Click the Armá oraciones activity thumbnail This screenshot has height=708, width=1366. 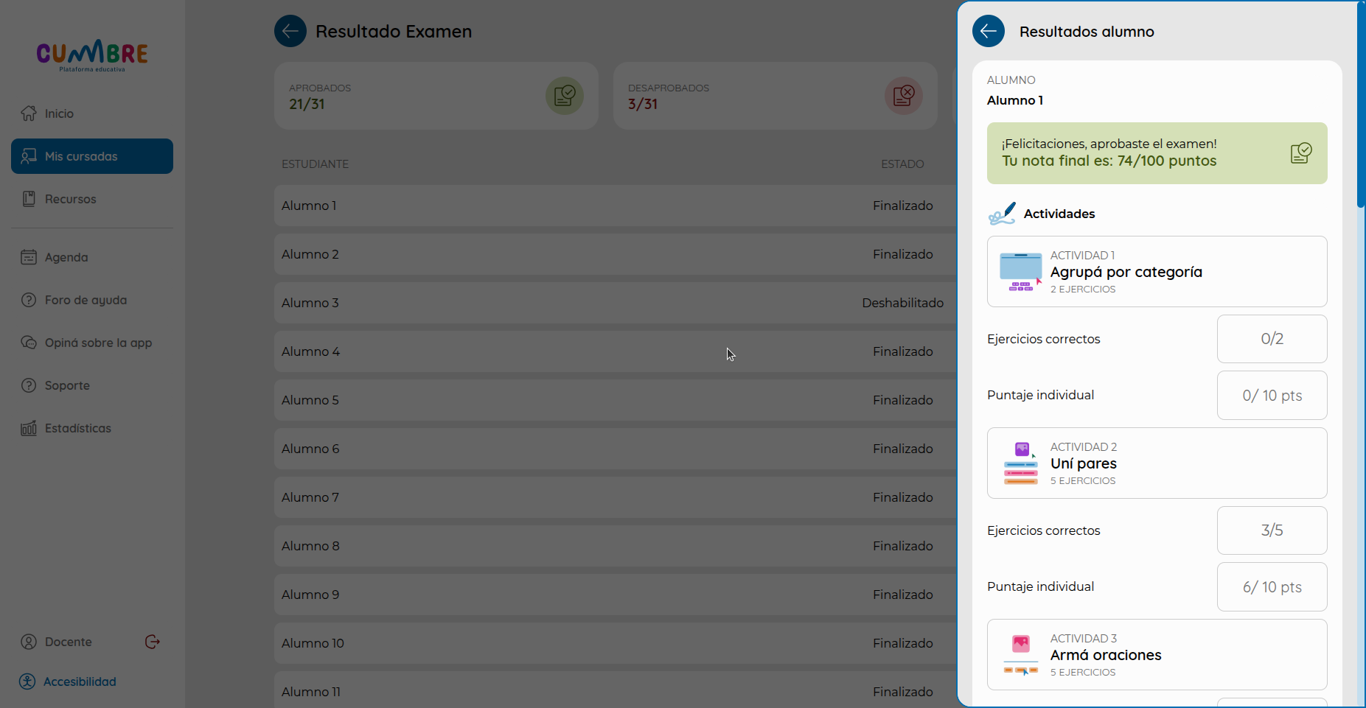click(x=1021, y=655)
